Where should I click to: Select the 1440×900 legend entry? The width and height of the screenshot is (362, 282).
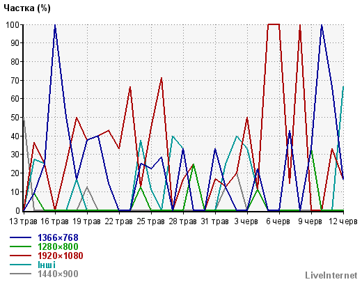[58, 274]
